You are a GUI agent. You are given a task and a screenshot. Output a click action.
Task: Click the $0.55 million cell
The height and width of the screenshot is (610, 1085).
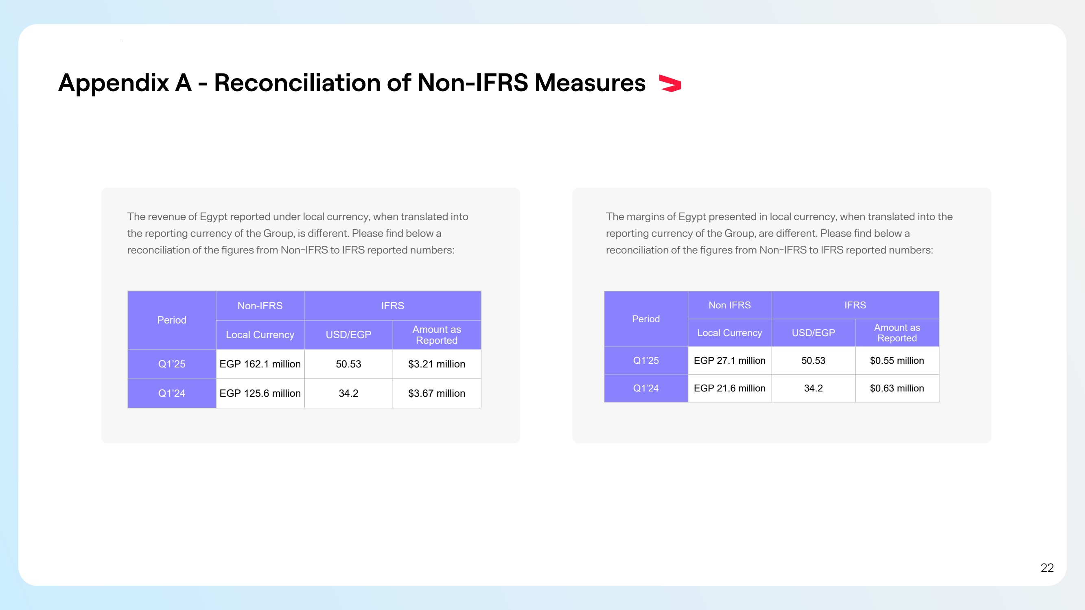coord(897,361)
